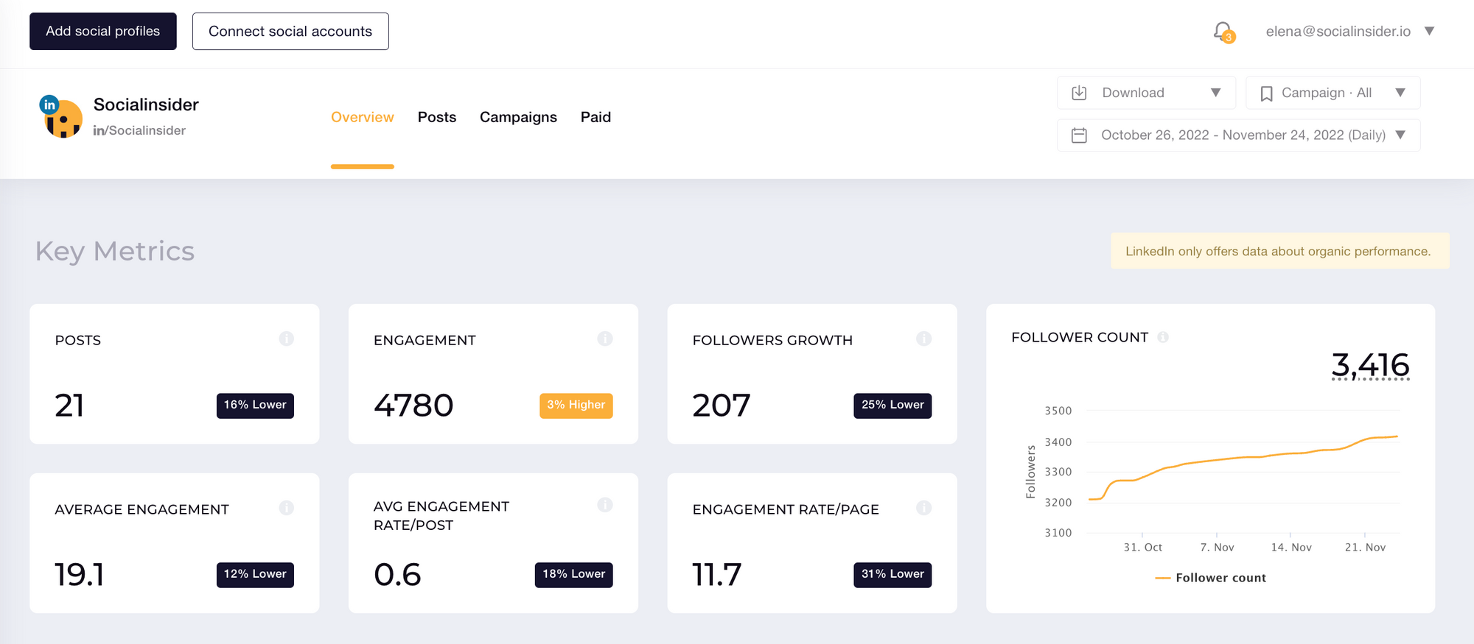Open the date range dropdown arrow
Screen dimensions: 1474x644
pyautogui.click(x=1400, y=135)
